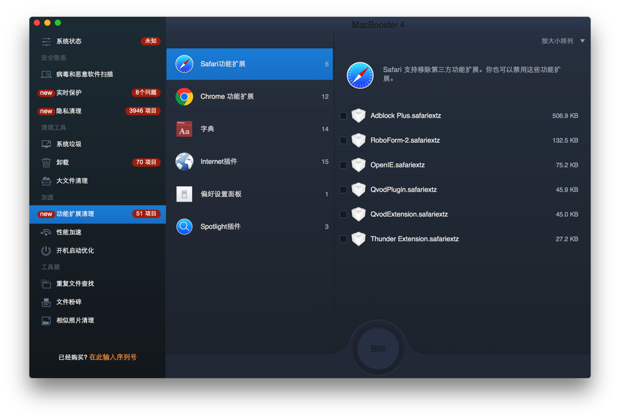The width and height of the screenshot is (620, 420).
Task: Click the MacBooster 4 window title
Action: pos(378,25)
